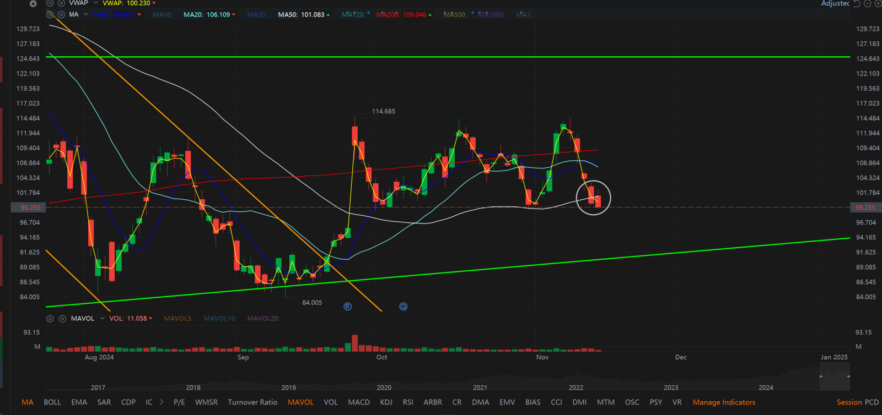Select the BIAS sub-indicator tab
This screenshot has height=415, width=882.
coord(533,402)
